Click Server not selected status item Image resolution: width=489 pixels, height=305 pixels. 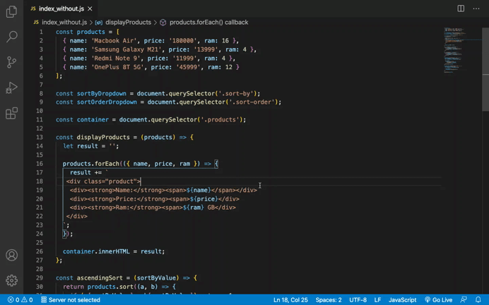tap(71, 299)
